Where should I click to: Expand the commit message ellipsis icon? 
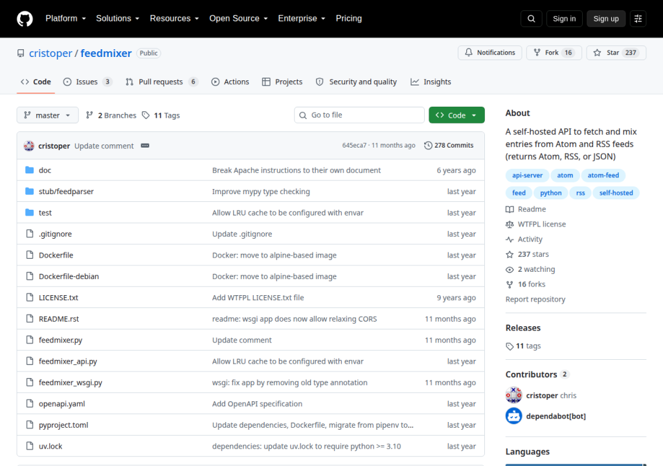tap(145, 146)
